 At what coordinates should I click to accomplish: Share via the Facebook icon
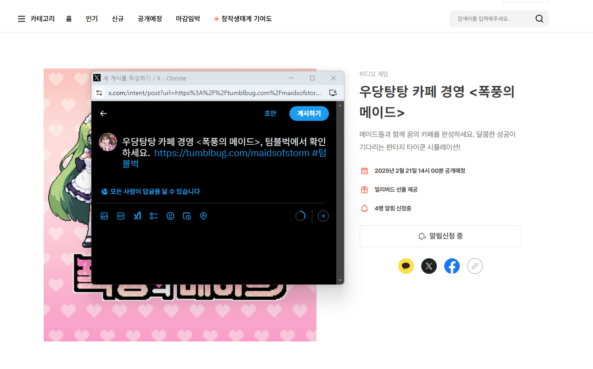pyautogui.click(x=452, y=266)
